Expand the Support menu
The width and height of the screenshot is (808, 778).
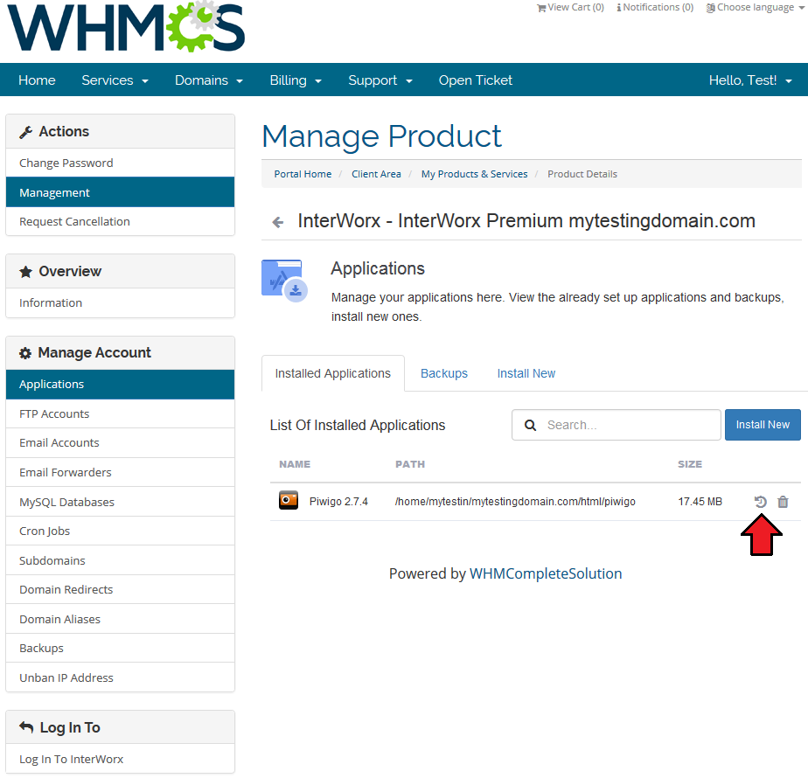click(x=380, y=80)
